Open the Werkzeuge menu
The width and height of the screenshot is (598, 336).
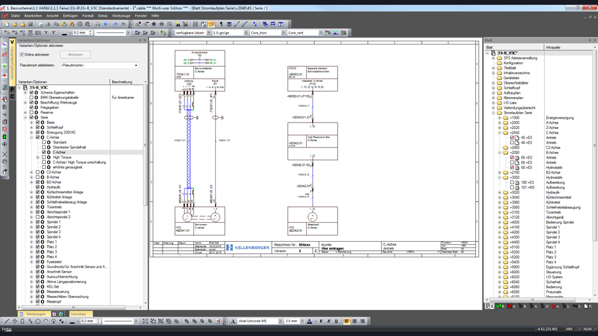point(121,16)
